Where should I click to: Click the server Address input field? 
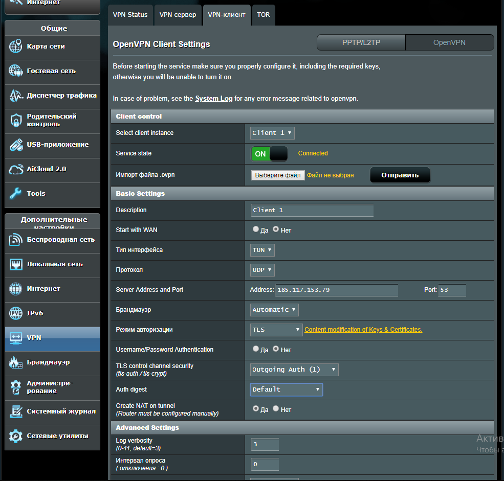click(337, 290)
